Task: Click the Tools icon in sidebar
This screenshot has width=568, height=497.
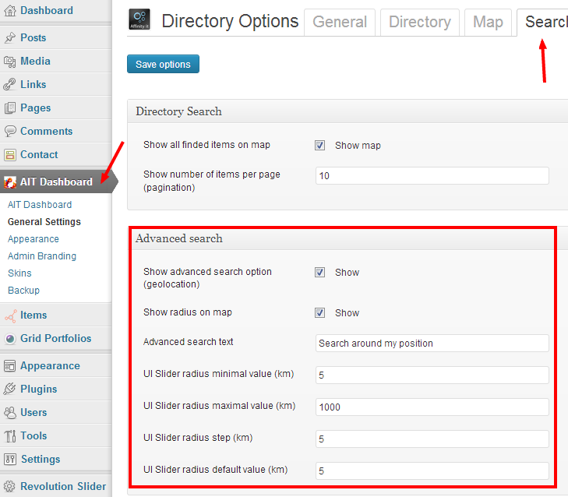Action: coord(10,435)
